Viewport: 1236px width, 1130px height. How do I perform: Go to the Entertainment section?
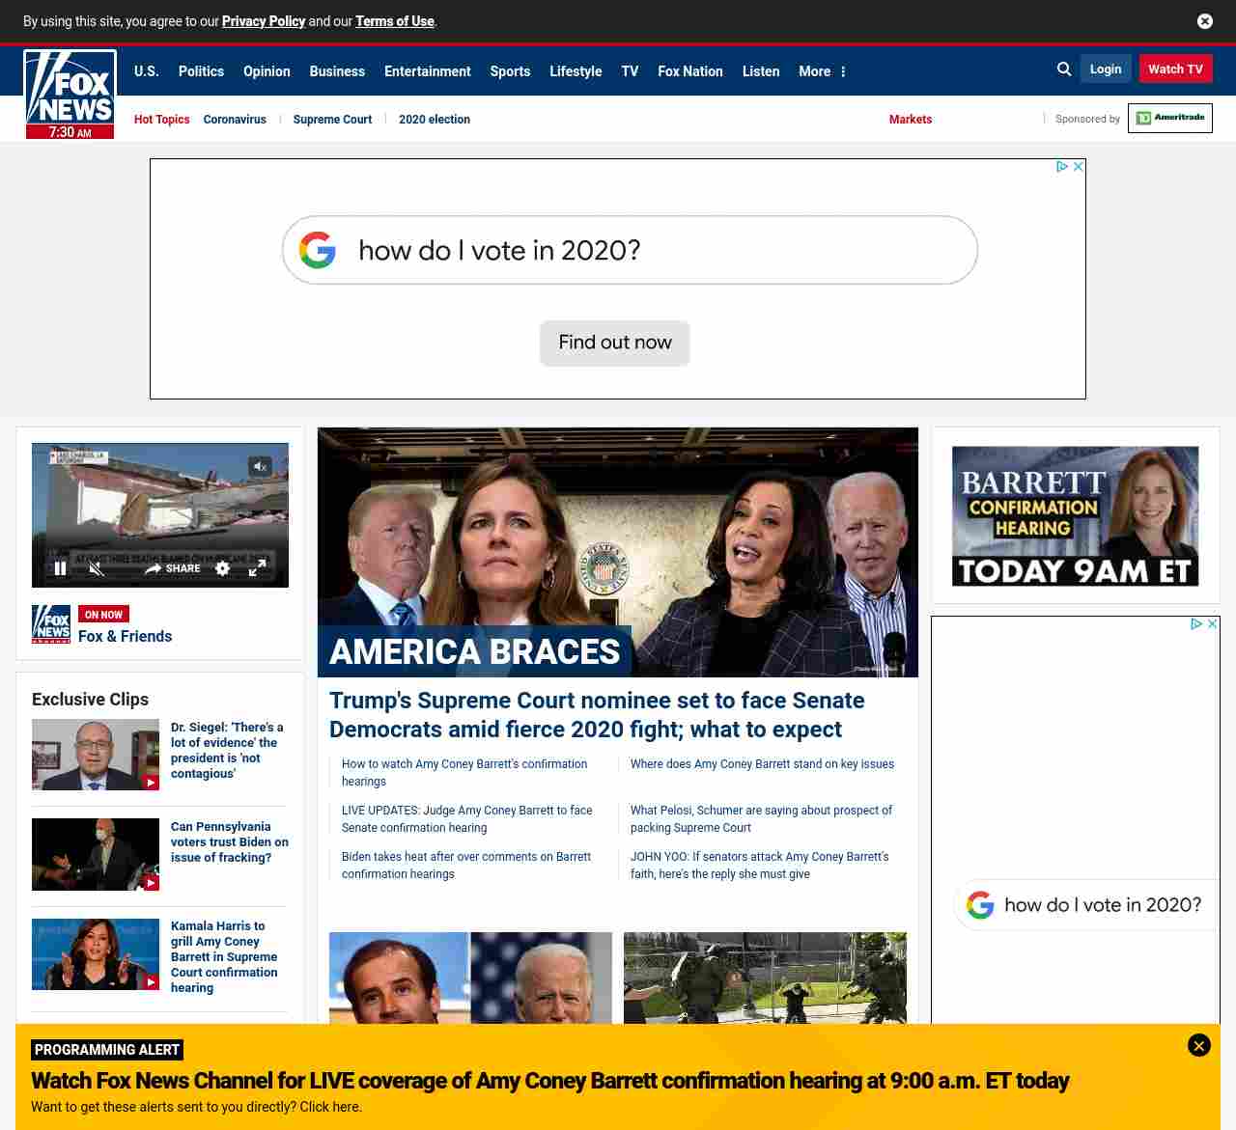coord(427,71)
